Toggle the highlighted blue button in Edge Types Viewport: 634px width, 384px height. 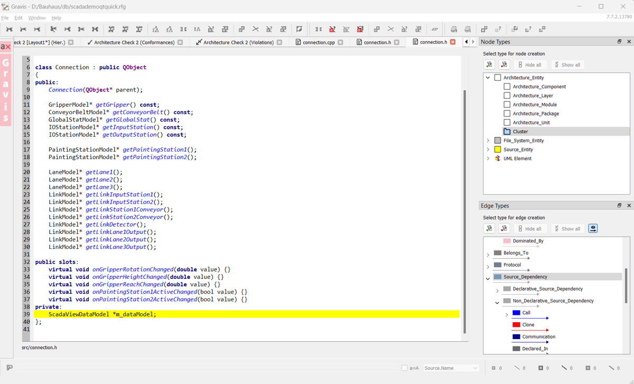593,229
